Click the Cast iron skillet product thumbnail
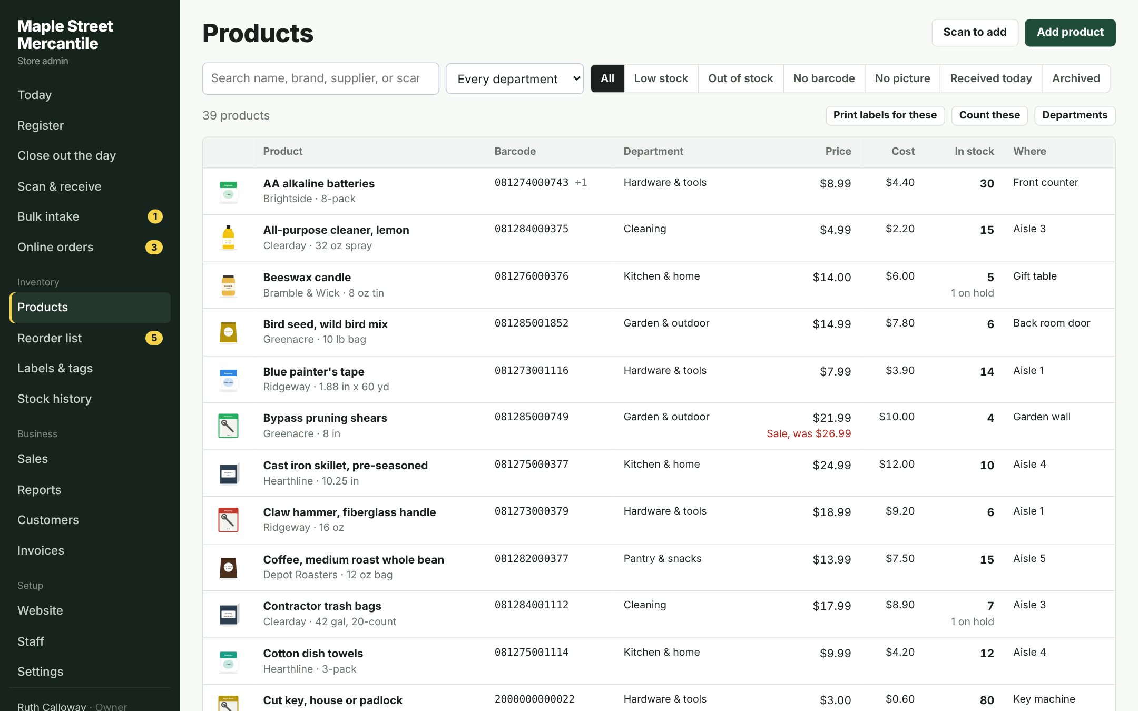Viewport: 1138px width, 711px height. 228,473
